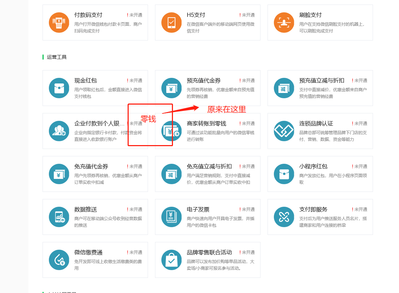
Task: Click 未开通 status on 免充值代金券 card
Action: point(135,167)
